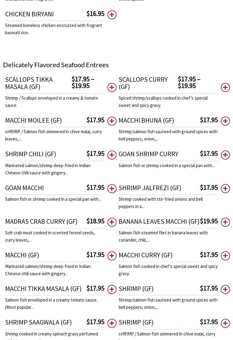Add Shrimp Chili with plus icon
Screen dimensions: 233x340
(112, 155)
